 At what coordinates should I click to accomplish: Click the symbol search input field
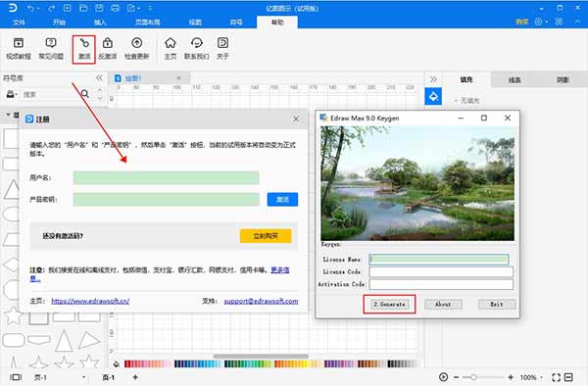(x=50, y=94)
